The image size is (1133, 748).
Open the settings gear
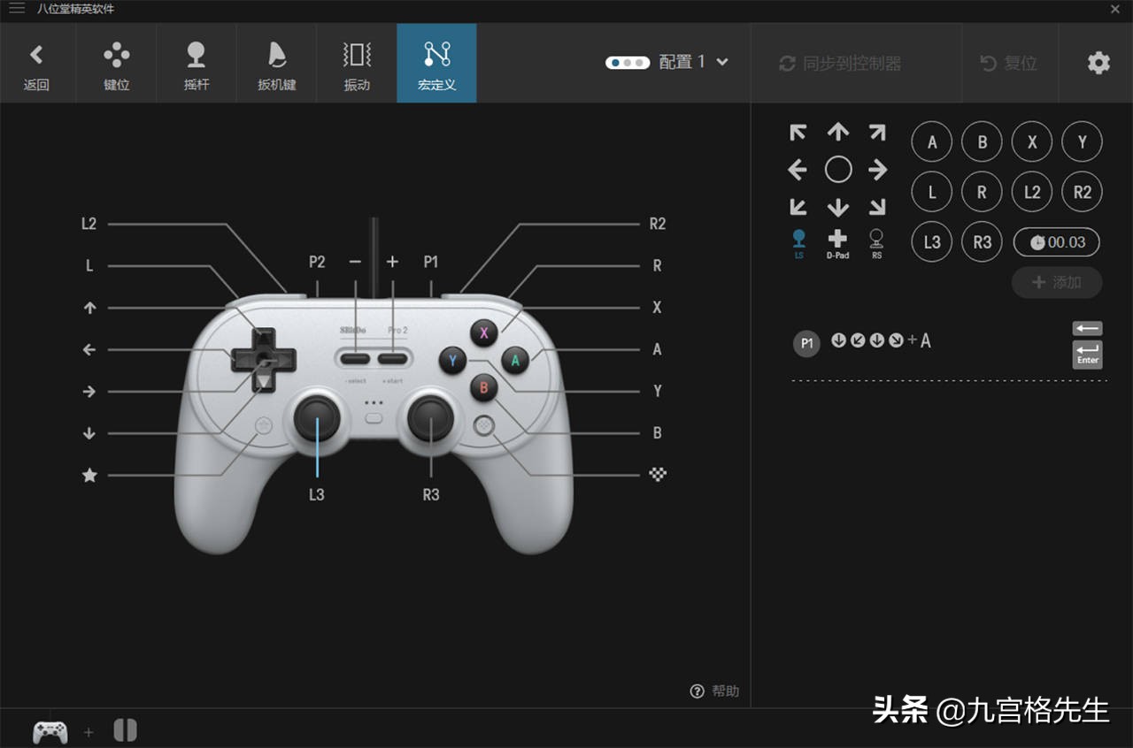[1098, 63]
